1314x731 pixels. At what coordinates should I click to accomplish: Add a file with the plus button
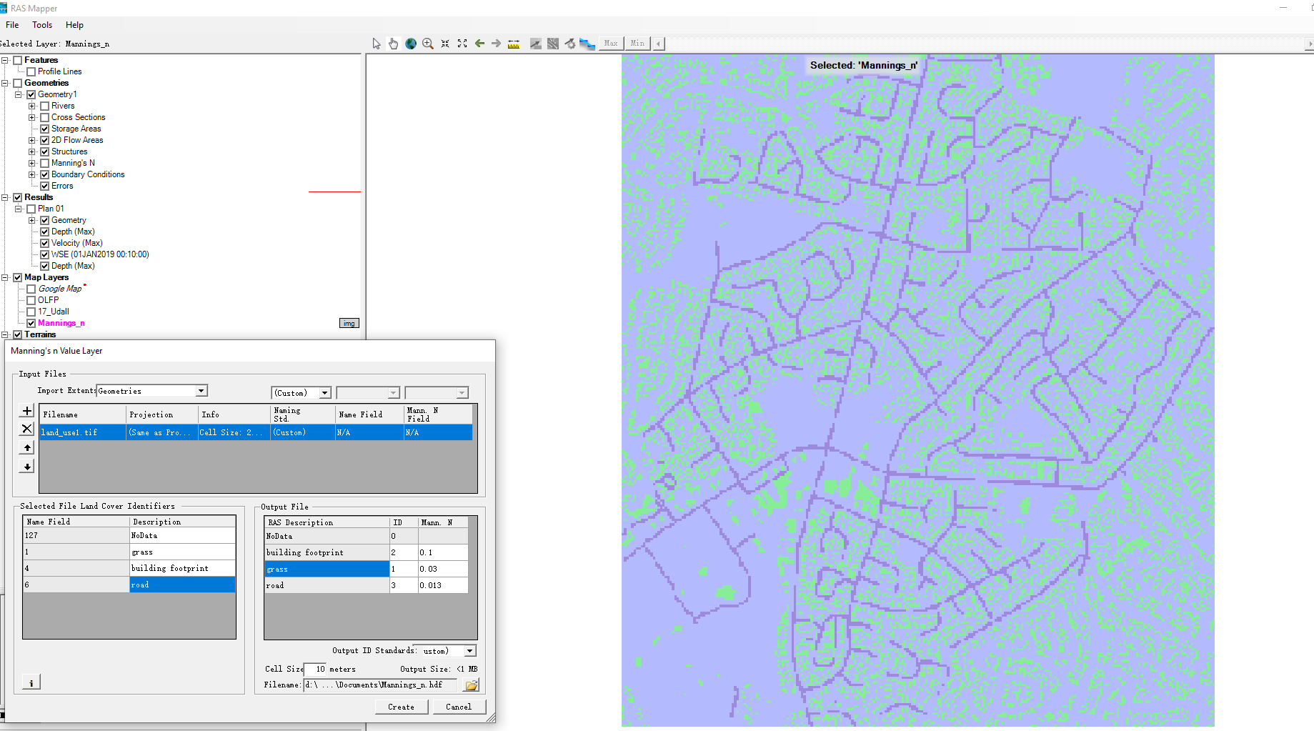(26, 411)
